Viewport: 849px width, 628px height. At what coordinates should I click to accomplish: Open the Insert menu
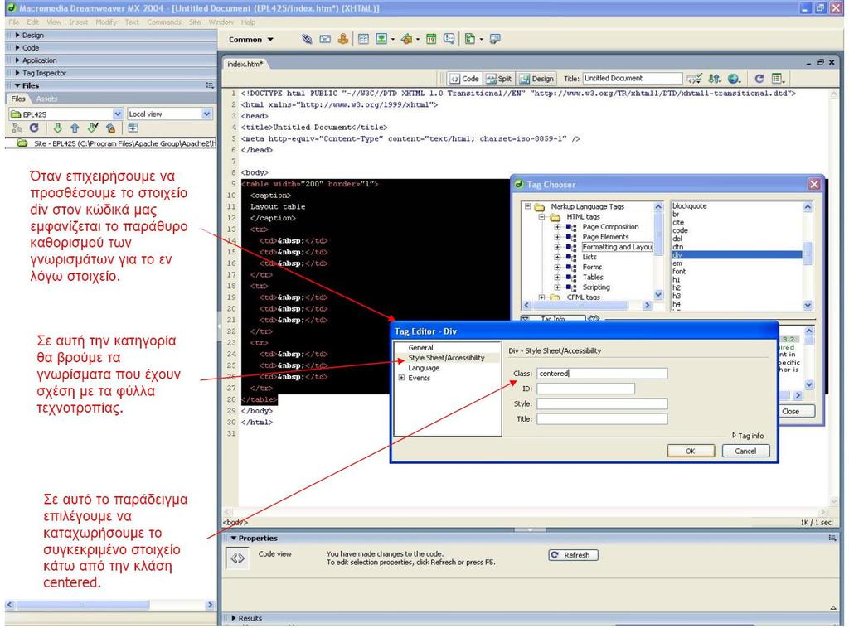pyautogui.click(x=79, y=22)
